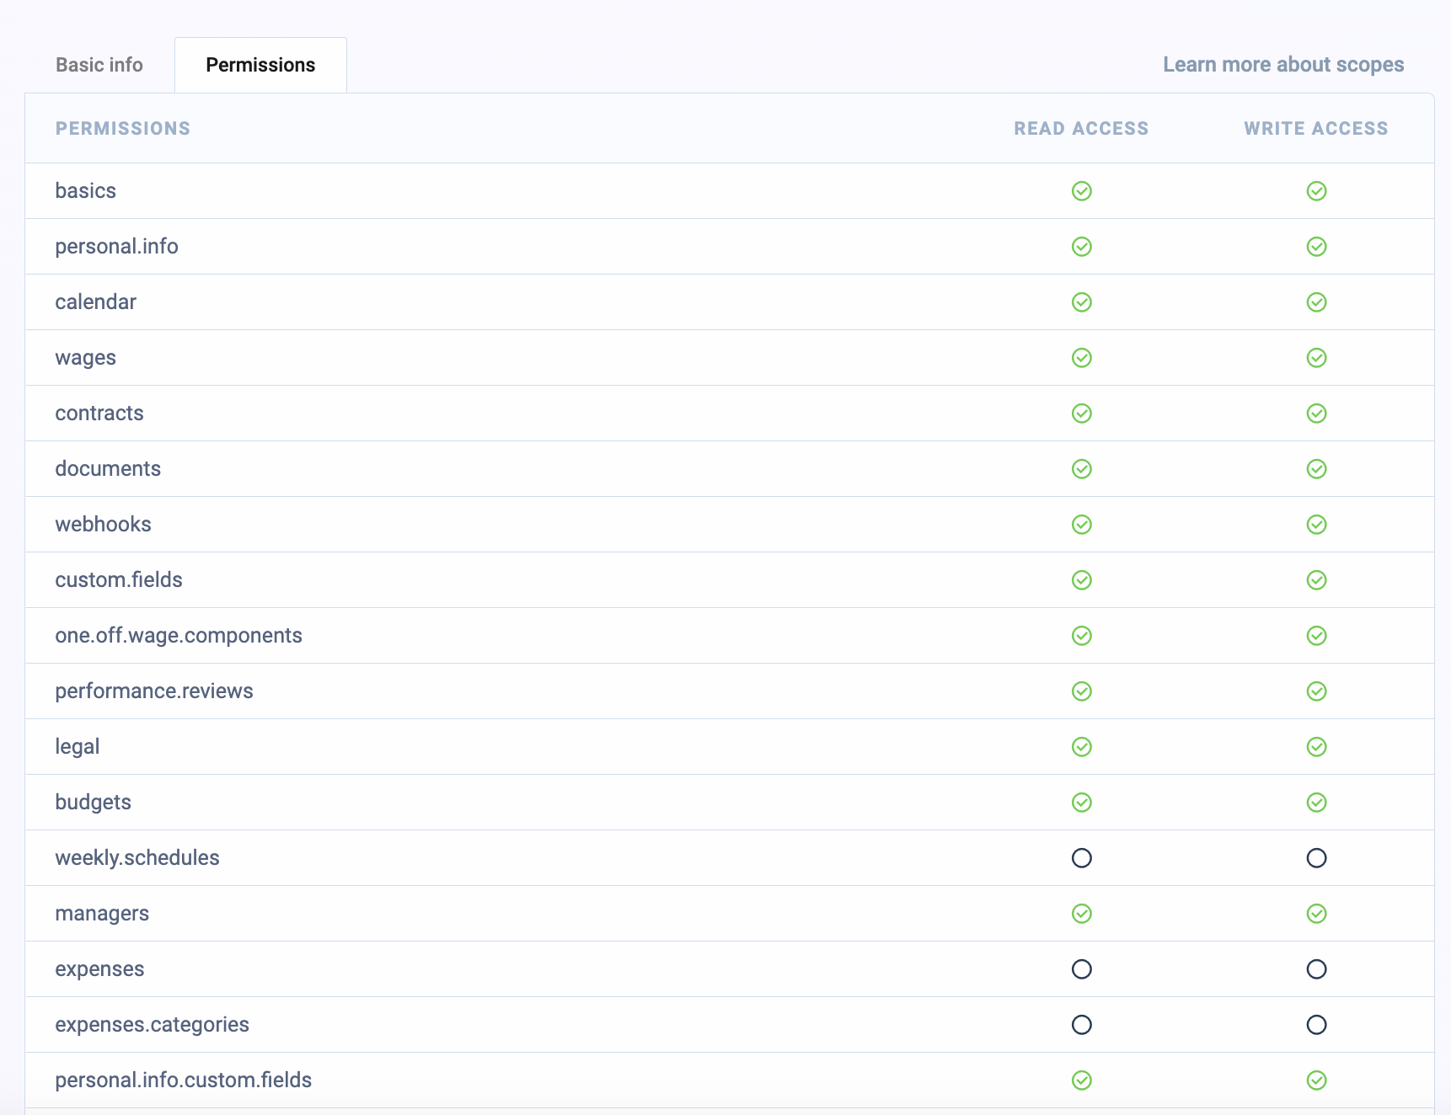Open the Learn more about scopes link
Image resolution: width=1451 pixels, height=1115 pixels.
pos(1283,64)
